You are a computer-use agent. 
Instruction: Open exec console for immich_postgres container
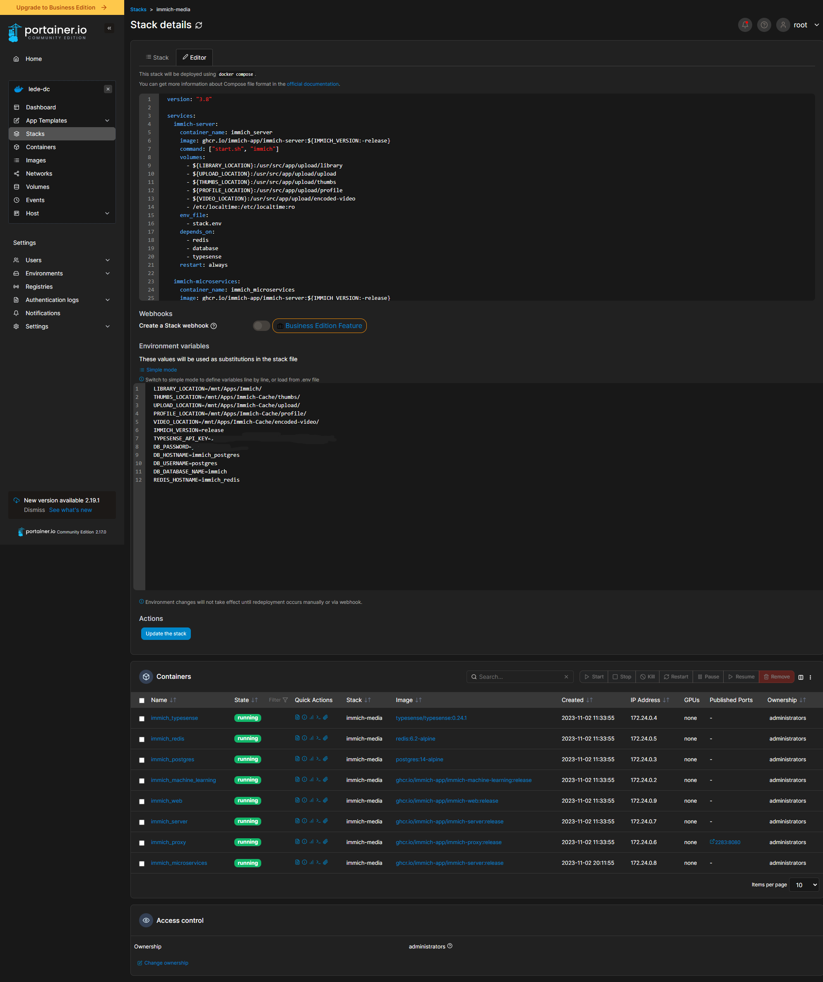point(318,758)
